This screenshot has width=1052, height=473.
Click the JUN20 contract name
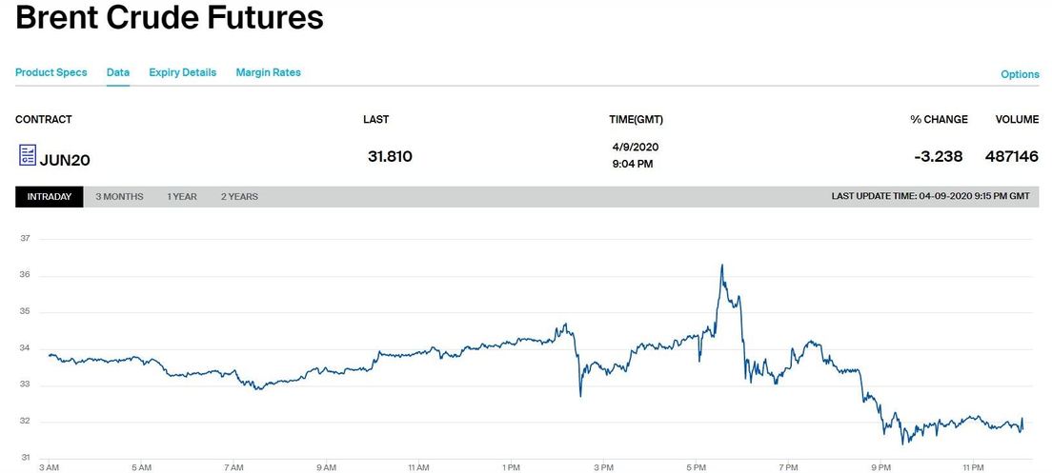click(65, 160)
